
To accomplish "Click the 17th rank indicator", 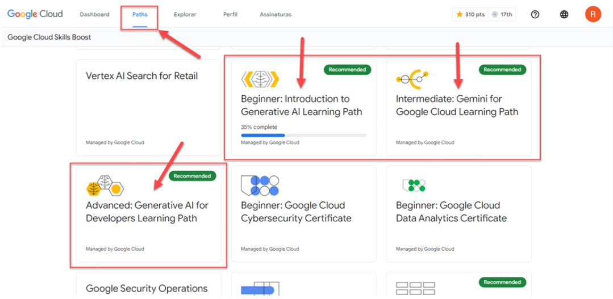I will (502, 14).
